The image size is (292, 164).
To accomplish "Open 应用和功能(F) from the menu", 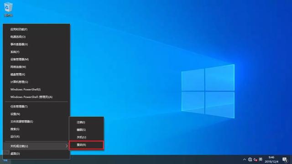I will tap(36, 29).
